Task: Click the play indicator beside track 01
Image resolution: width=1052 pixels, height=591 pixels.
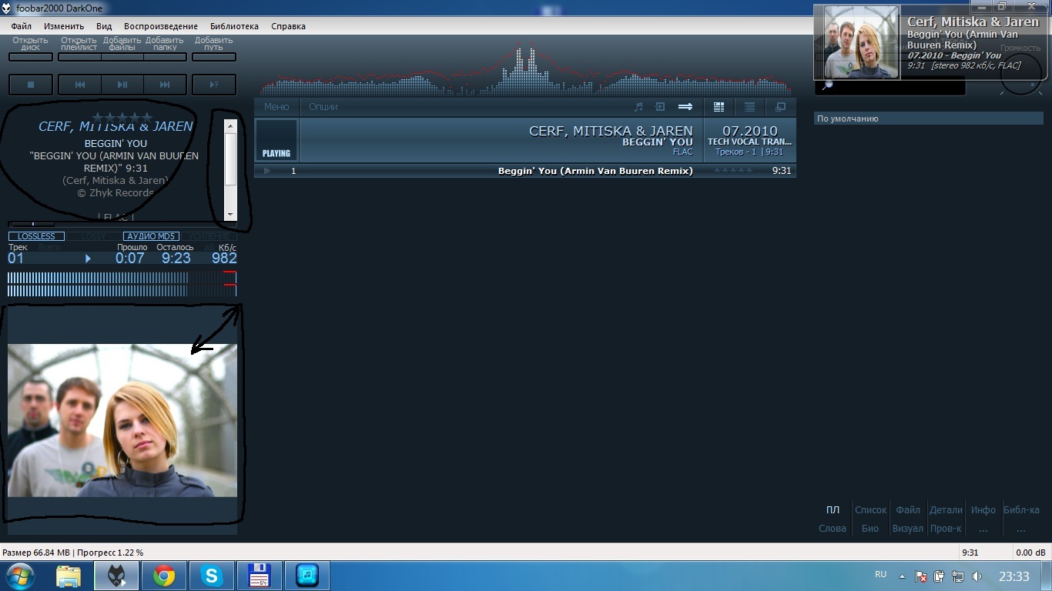Action: [x=88, y=259]
